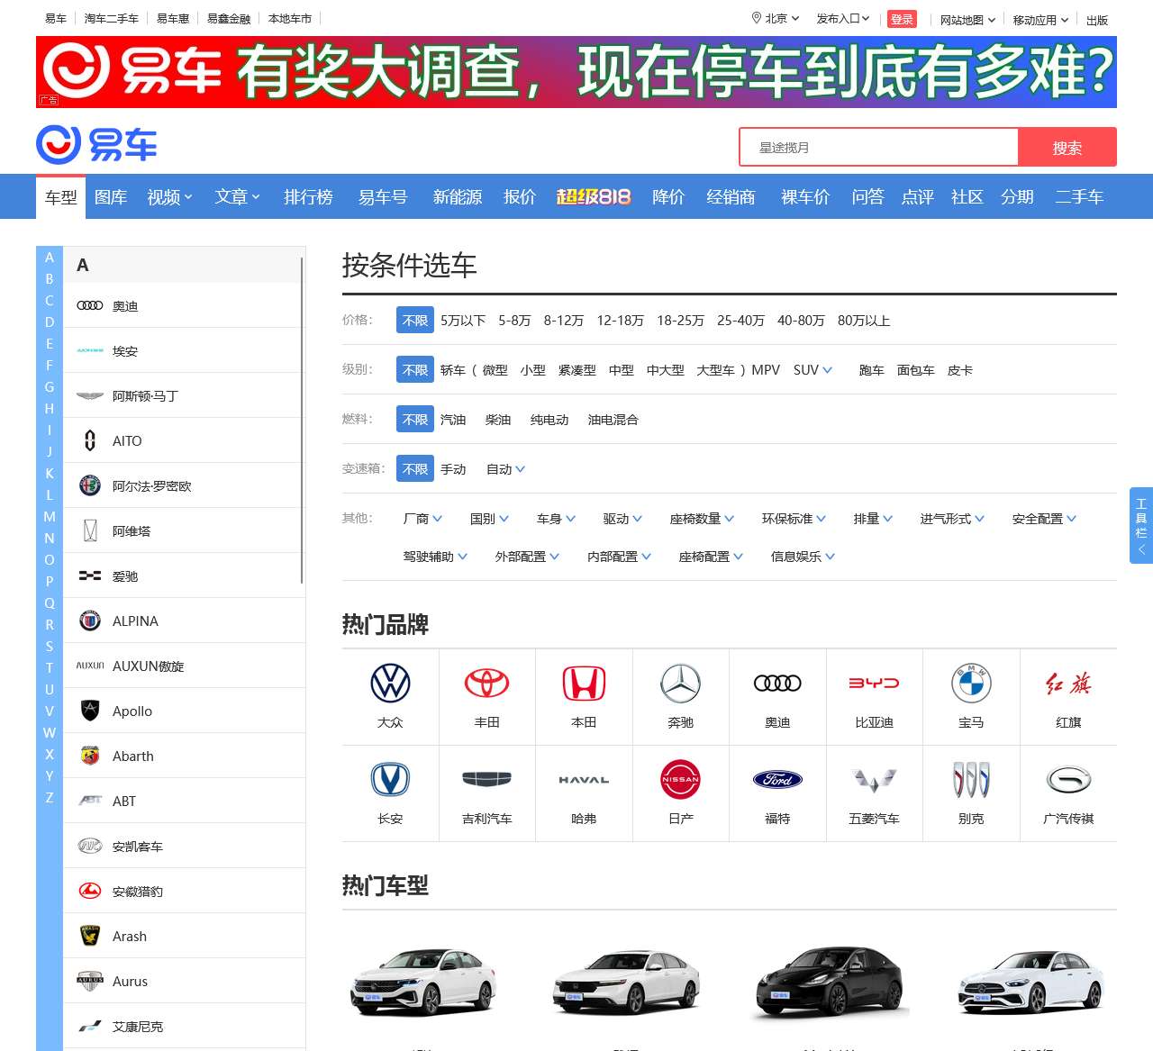Choose the Buick logo in hot brands
Viewport: 1153px width, 1051px height.
point(971,780)
